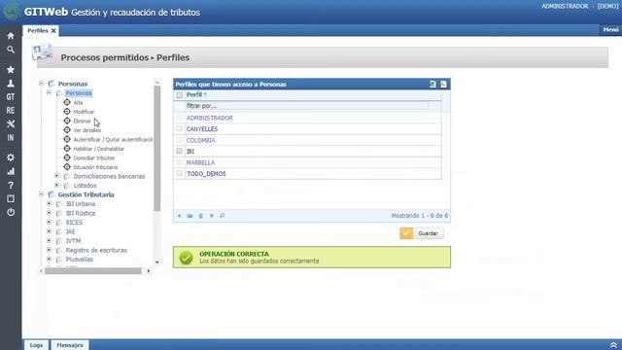Check the CANYELLES profile checkbox

pyautogui.click(x=179, y=129)
